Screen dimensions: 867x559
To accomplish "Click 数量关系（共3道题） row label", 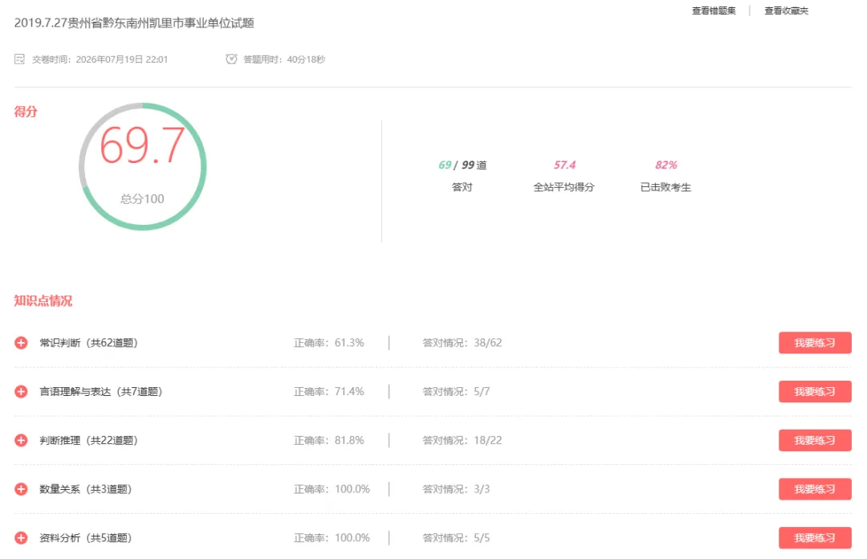I will pos(85,488).
